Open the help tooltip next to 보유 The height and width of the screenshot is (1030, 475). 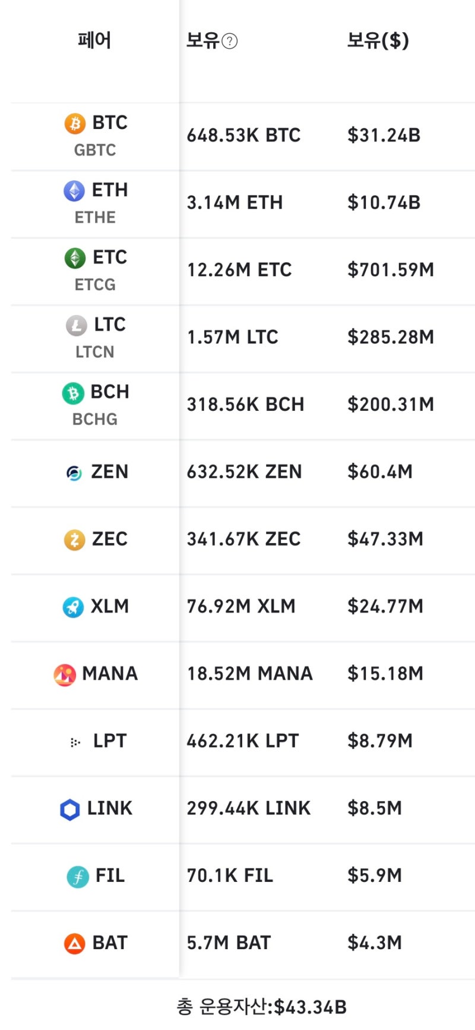click(x=229, y=41)
